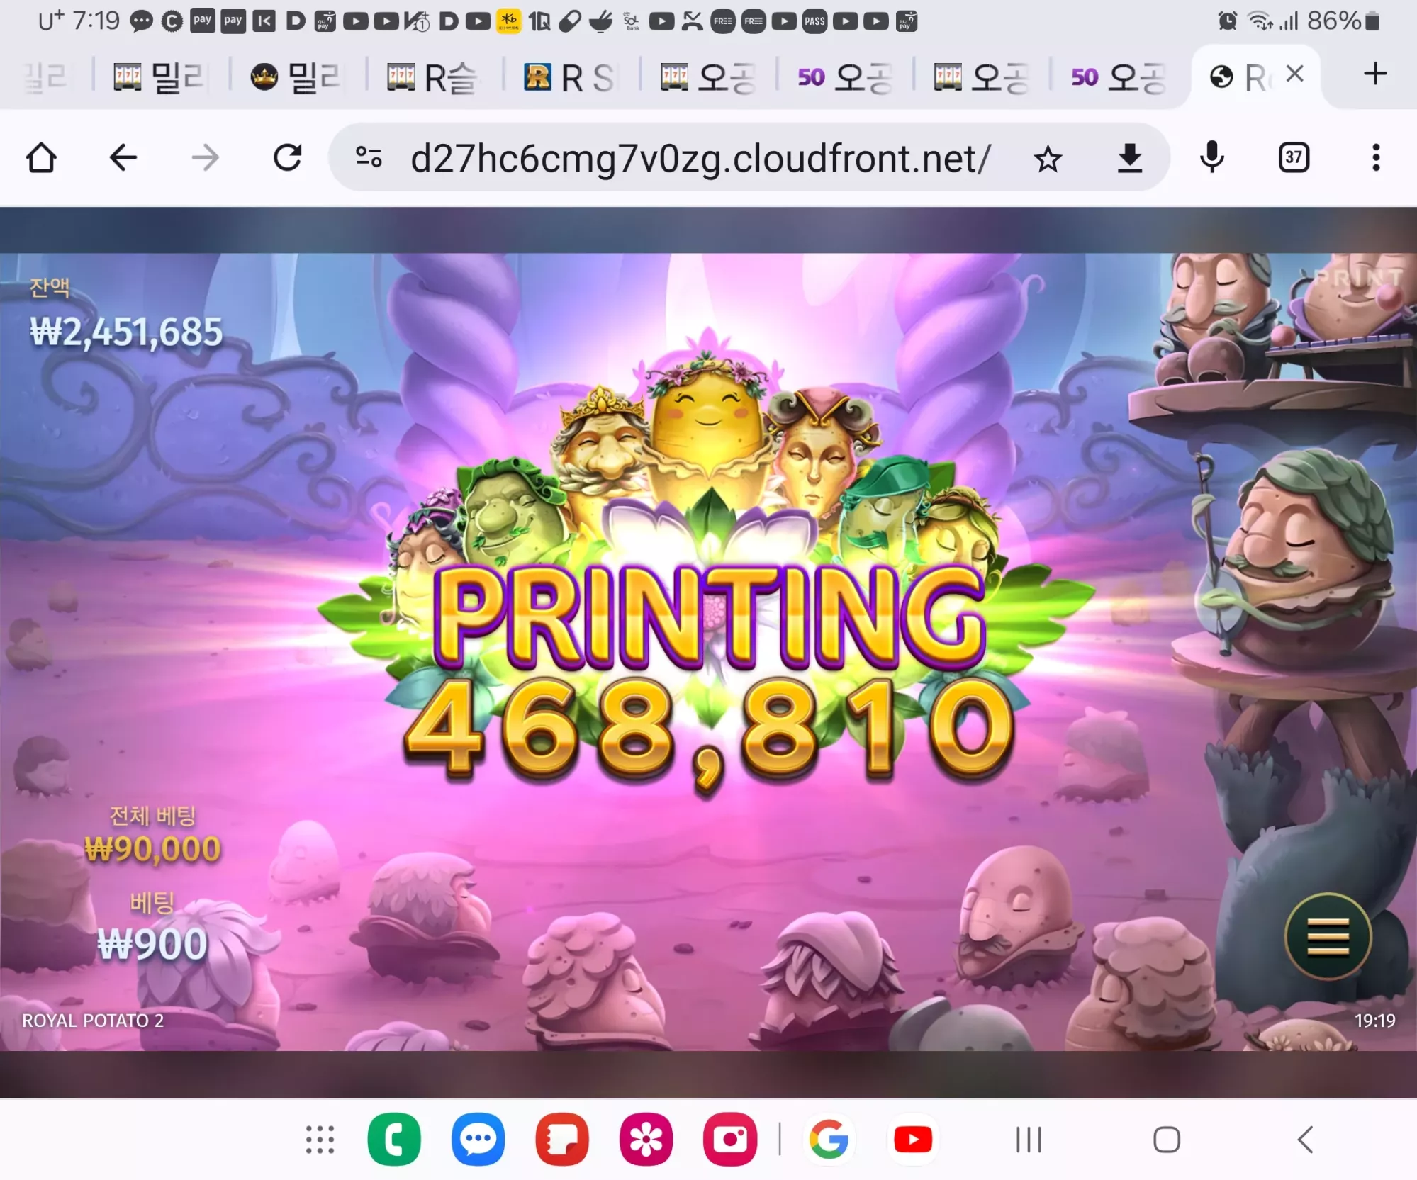Bookmark this page with the star icon
Image resolution: width=1417 pixels, height=1180 pixels.
pyautogui.click(x=1048, y=159)
